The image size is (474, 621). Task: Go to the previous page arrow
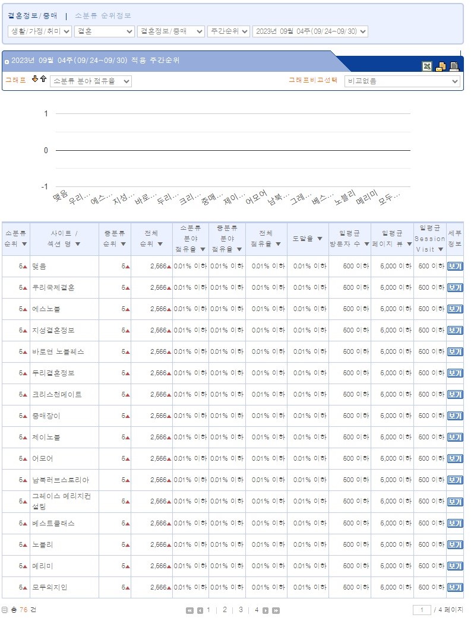(200, 610)
